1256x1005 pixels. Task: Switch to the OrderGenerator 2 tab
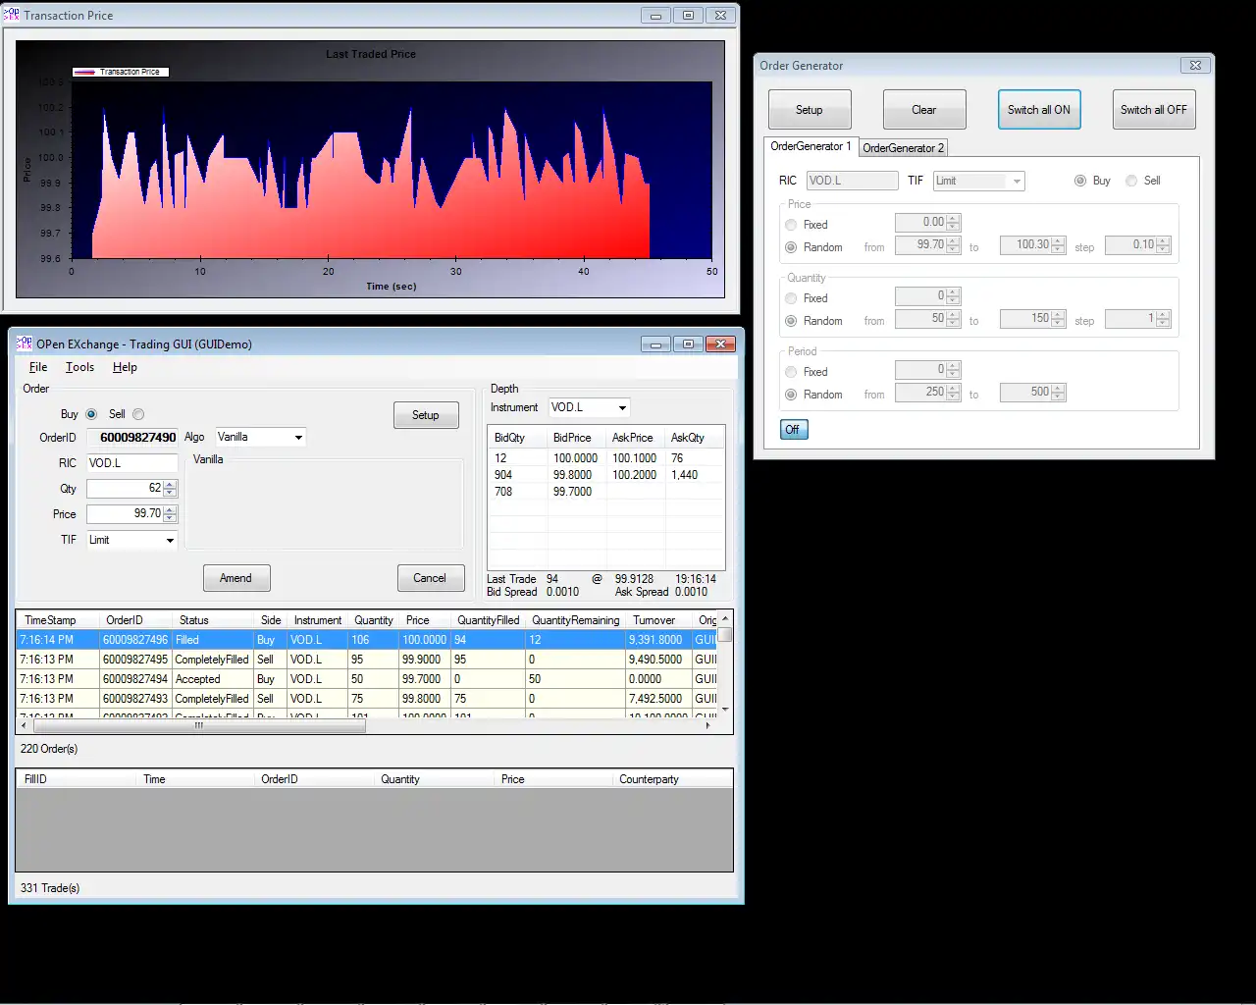(903, 148)
